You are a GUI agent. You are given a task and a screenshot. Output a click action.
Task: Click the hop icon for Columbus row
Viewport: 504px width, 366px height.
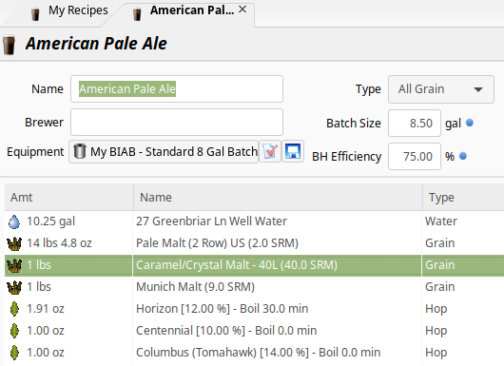coord(14,353)
